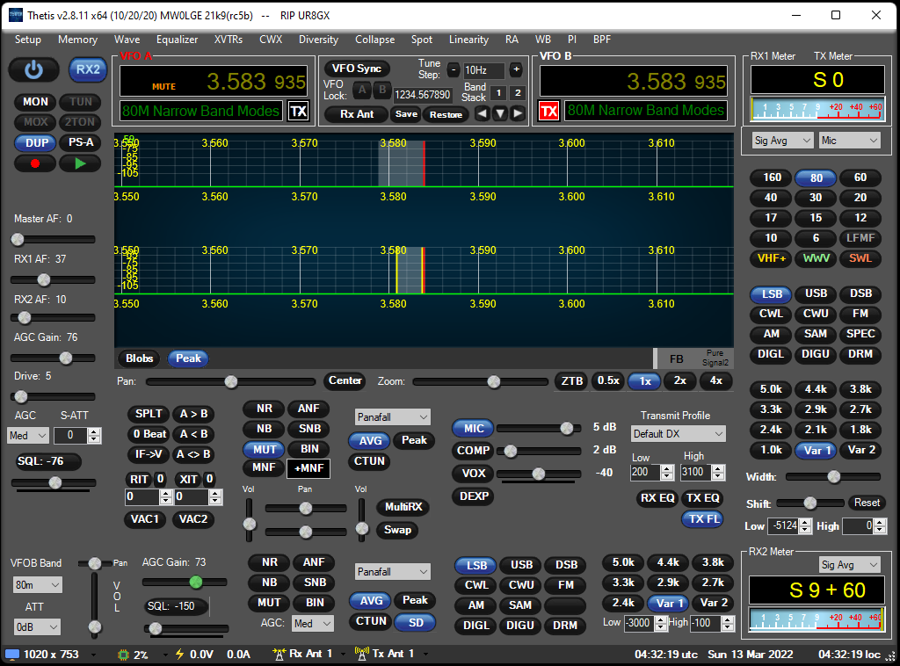Toggle VFO Sync

point(357,69)
